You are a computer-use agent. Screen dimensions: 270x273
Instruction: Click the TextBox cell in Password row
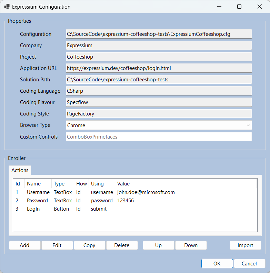point(63,201)
